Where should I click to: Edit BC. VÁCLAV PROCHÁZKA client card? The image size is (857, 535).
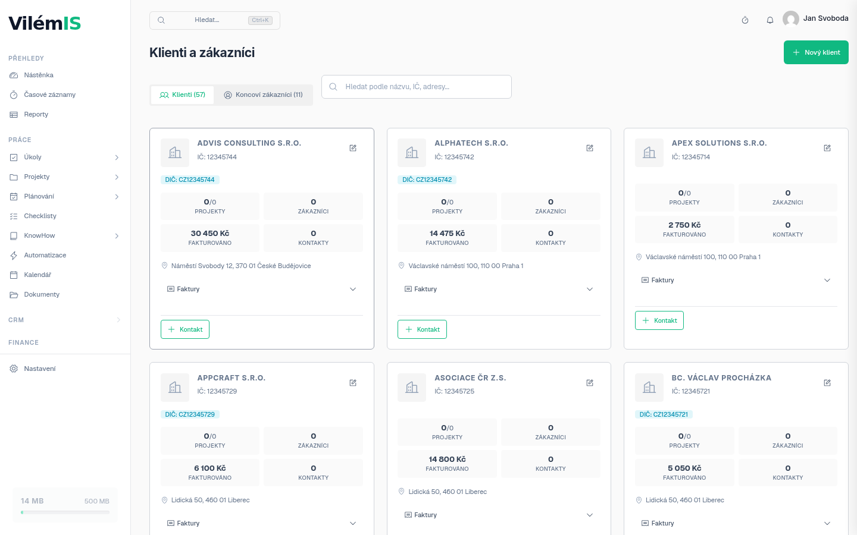827,383
